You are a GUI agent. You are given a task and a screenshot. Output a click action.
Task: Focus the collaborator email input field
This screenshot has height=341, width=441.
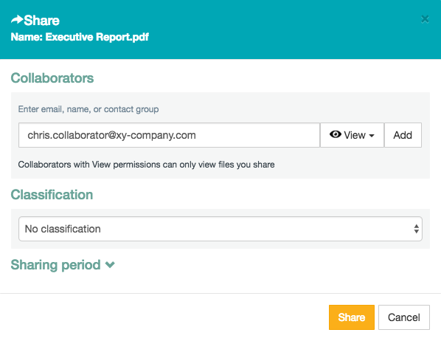click(x=169, y=135)
